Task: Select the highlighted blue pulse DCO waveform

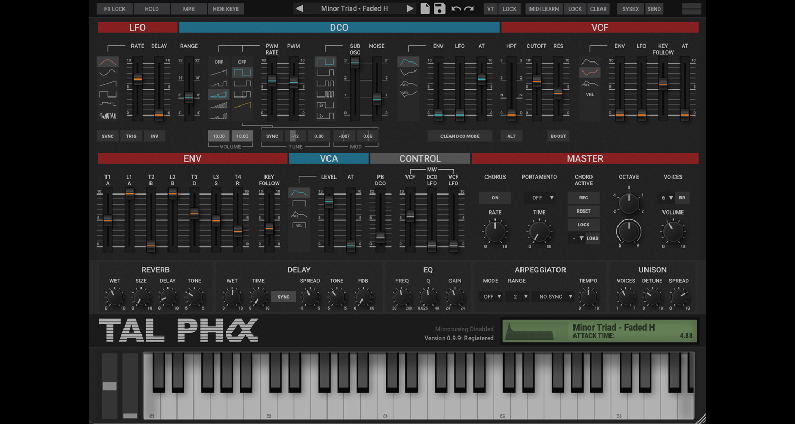Action: (242, 73)
